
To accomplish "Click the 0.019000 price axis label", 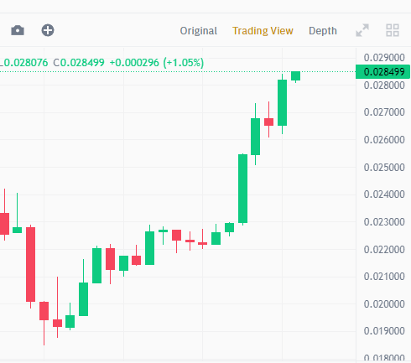I will click(x=384, y=331).
